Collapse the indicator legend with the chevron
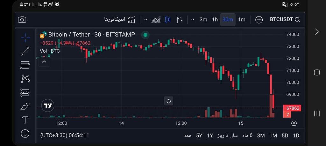 44,62
